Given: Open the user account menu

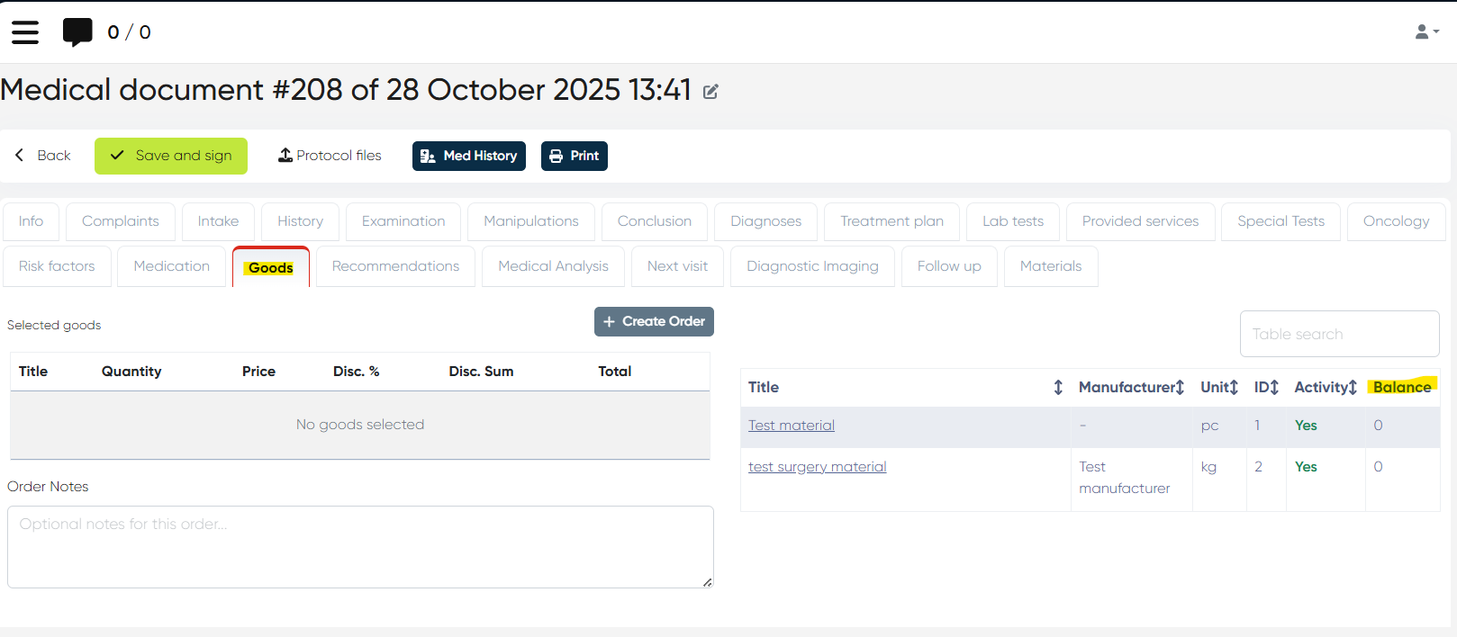Looking at the screenshot, I should [1426, 32].
